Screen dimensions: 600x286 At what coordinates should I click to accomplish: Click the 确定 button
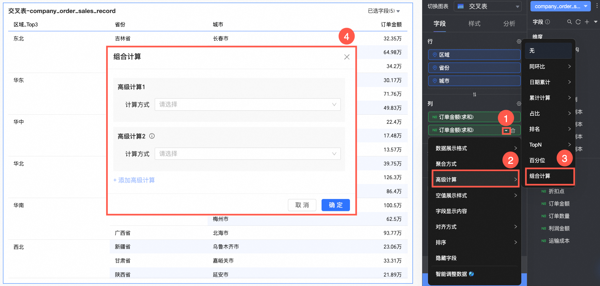click(336, 205)
